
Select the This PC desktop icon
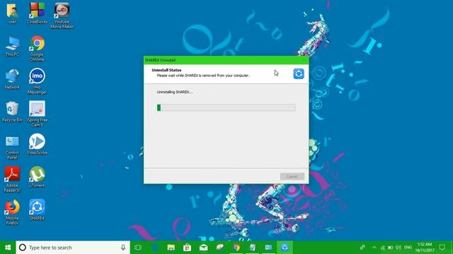(x=12, y=46)
